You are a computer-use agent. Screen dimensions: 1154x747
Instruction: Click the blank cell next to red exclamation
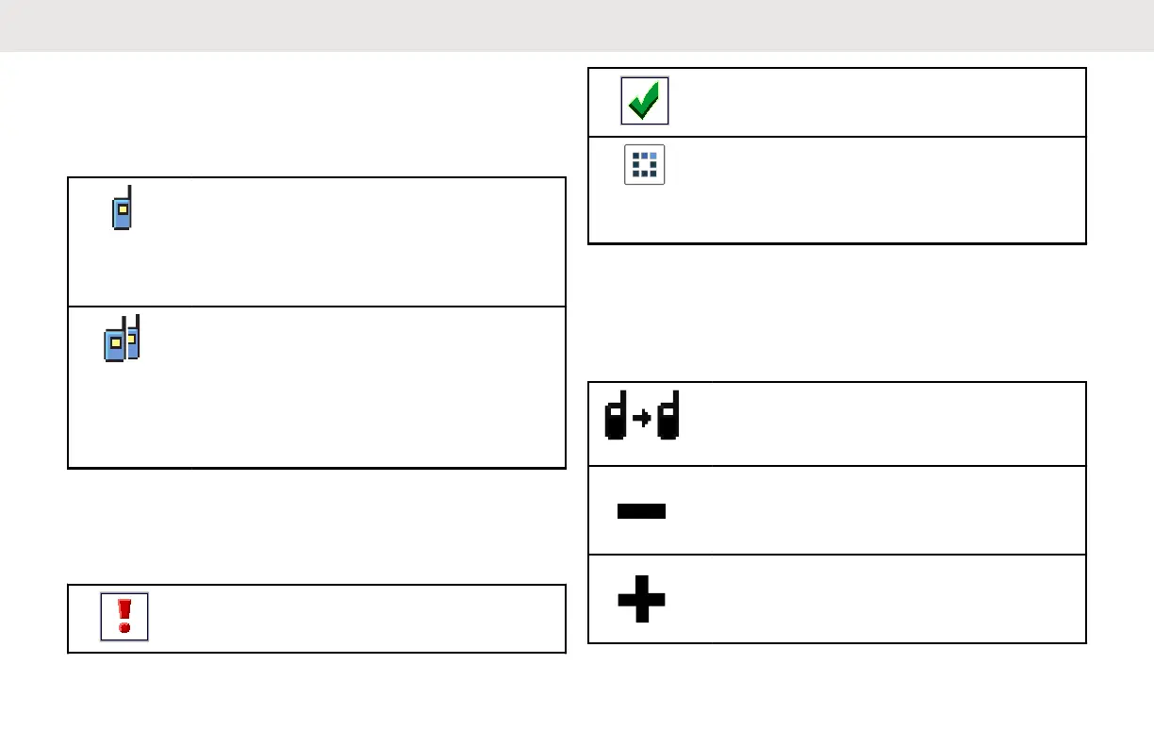(x=358, y=618)
